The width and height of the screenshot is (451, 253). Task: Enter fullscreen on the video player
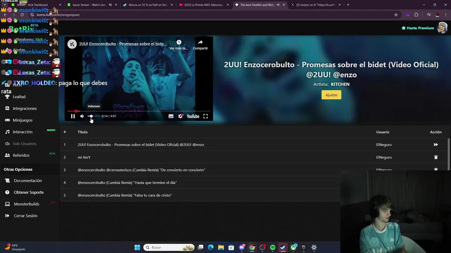(205, 116)
